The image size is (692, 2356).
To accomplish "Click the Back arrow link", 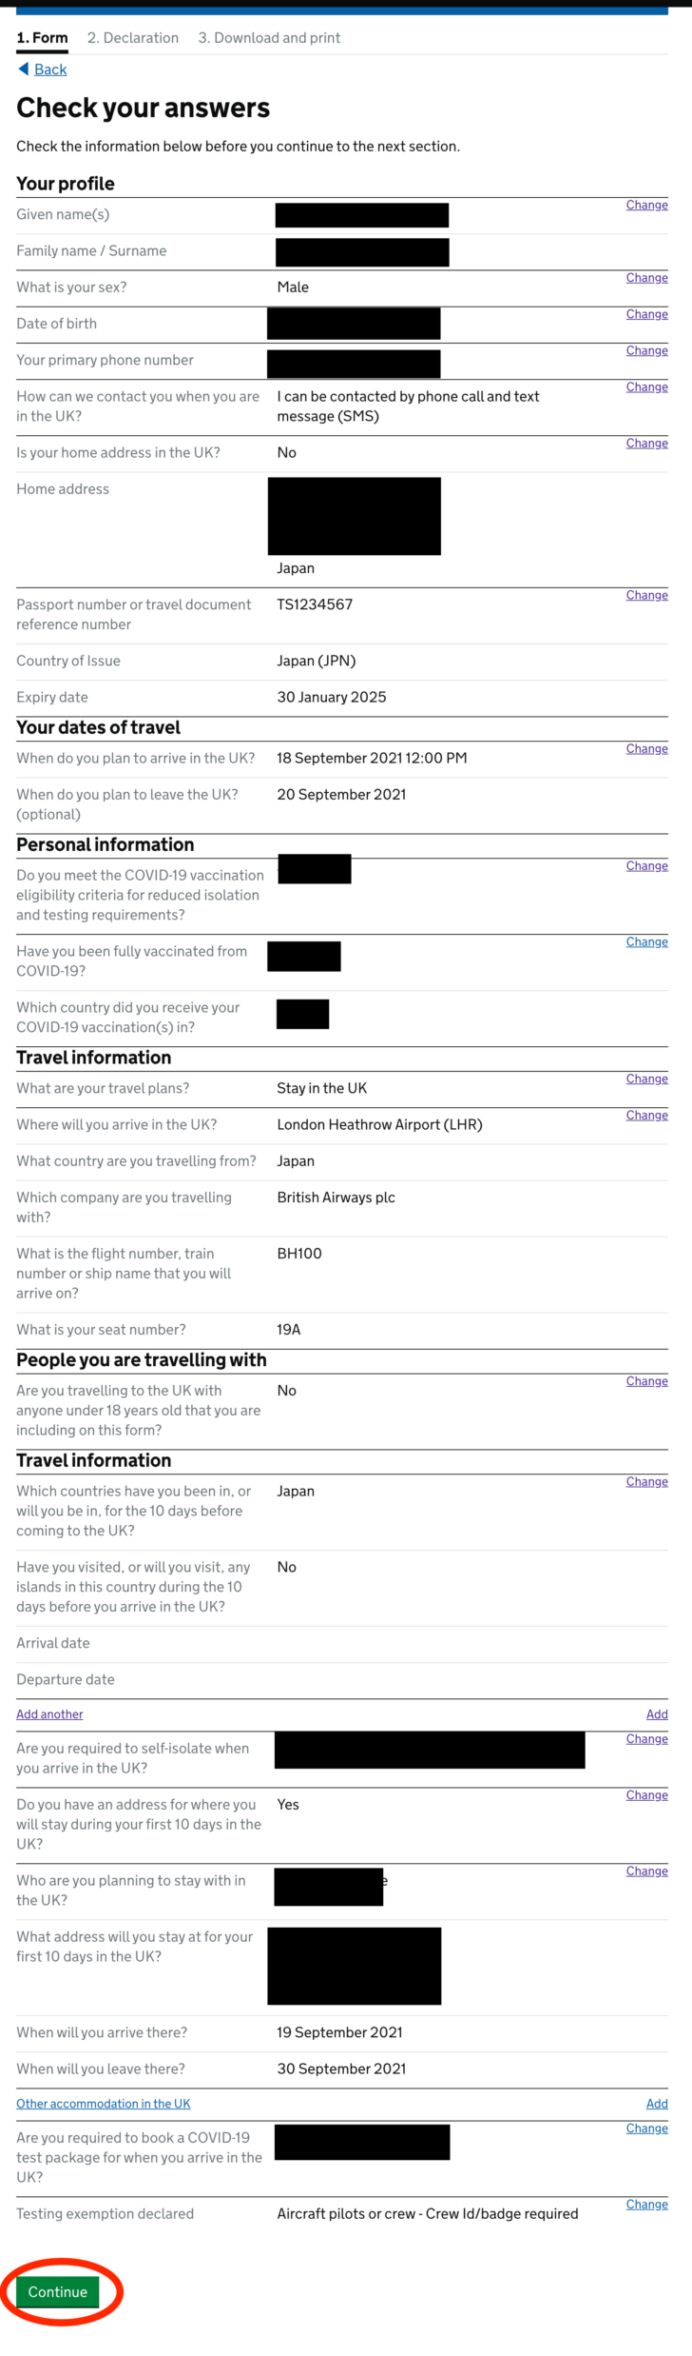I will click(41, 69).
